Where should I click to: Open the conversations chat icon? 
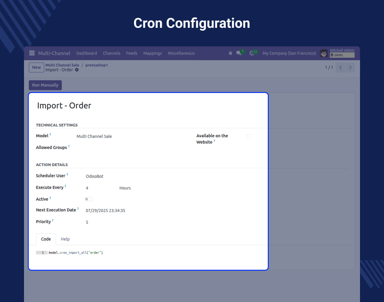click(239, 53)
